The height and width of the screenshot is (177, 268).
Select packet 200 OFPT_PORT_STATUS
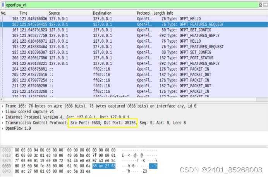pyautogui.click(x=134, y=58)
